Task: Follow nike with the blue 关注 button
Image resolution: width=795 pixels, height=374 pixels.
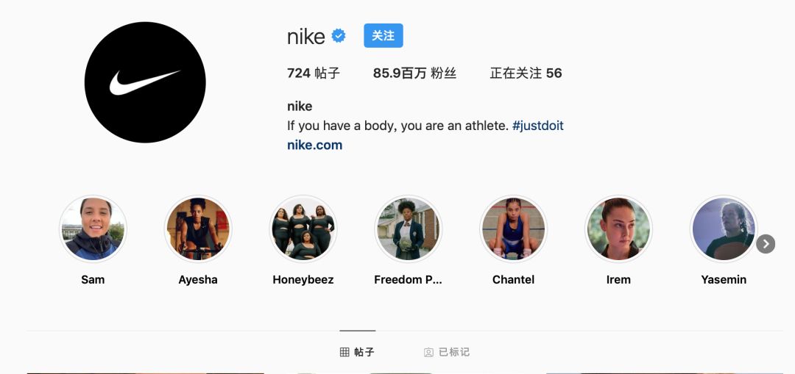Action: point(384,35)
